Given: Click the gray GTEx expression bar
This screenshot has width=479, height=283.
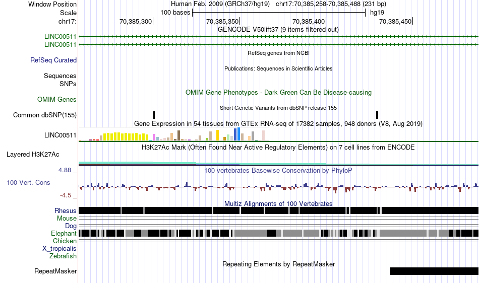Looking at the screenshot, I should click(253, 136).
